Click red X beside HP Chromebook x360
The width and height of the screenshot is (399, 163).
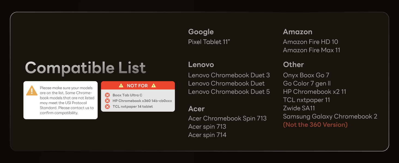click(107, 101)
